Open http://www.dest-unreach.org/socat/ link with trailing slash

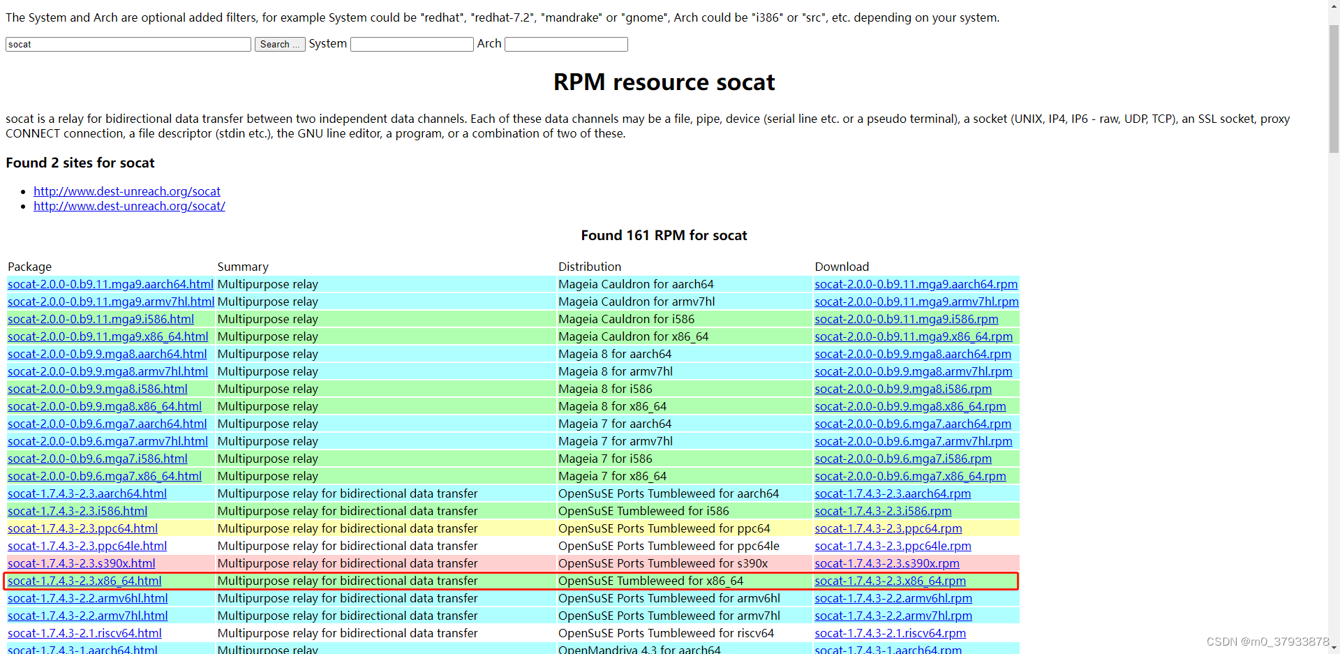coord(129,206)
